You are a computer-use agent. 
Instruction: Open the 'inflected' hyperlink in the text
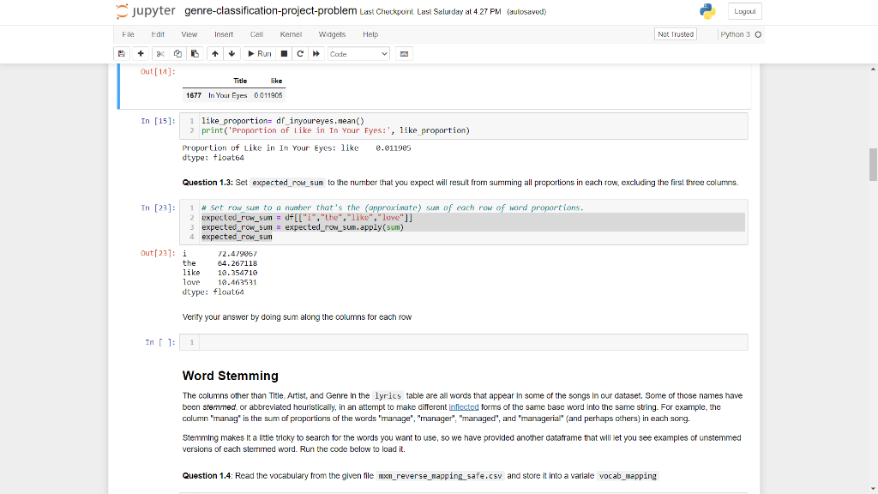click(464, 407)
